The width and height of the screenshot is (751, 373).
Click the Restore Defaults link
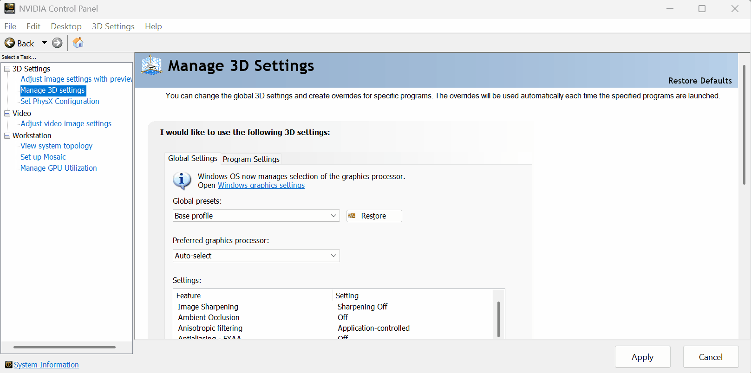[700, 81]
